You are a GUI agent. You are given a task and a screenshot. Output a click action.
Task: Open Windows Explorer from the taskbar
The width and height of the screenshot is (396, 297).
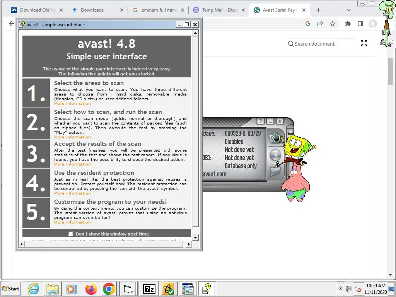tap(53, 288)
